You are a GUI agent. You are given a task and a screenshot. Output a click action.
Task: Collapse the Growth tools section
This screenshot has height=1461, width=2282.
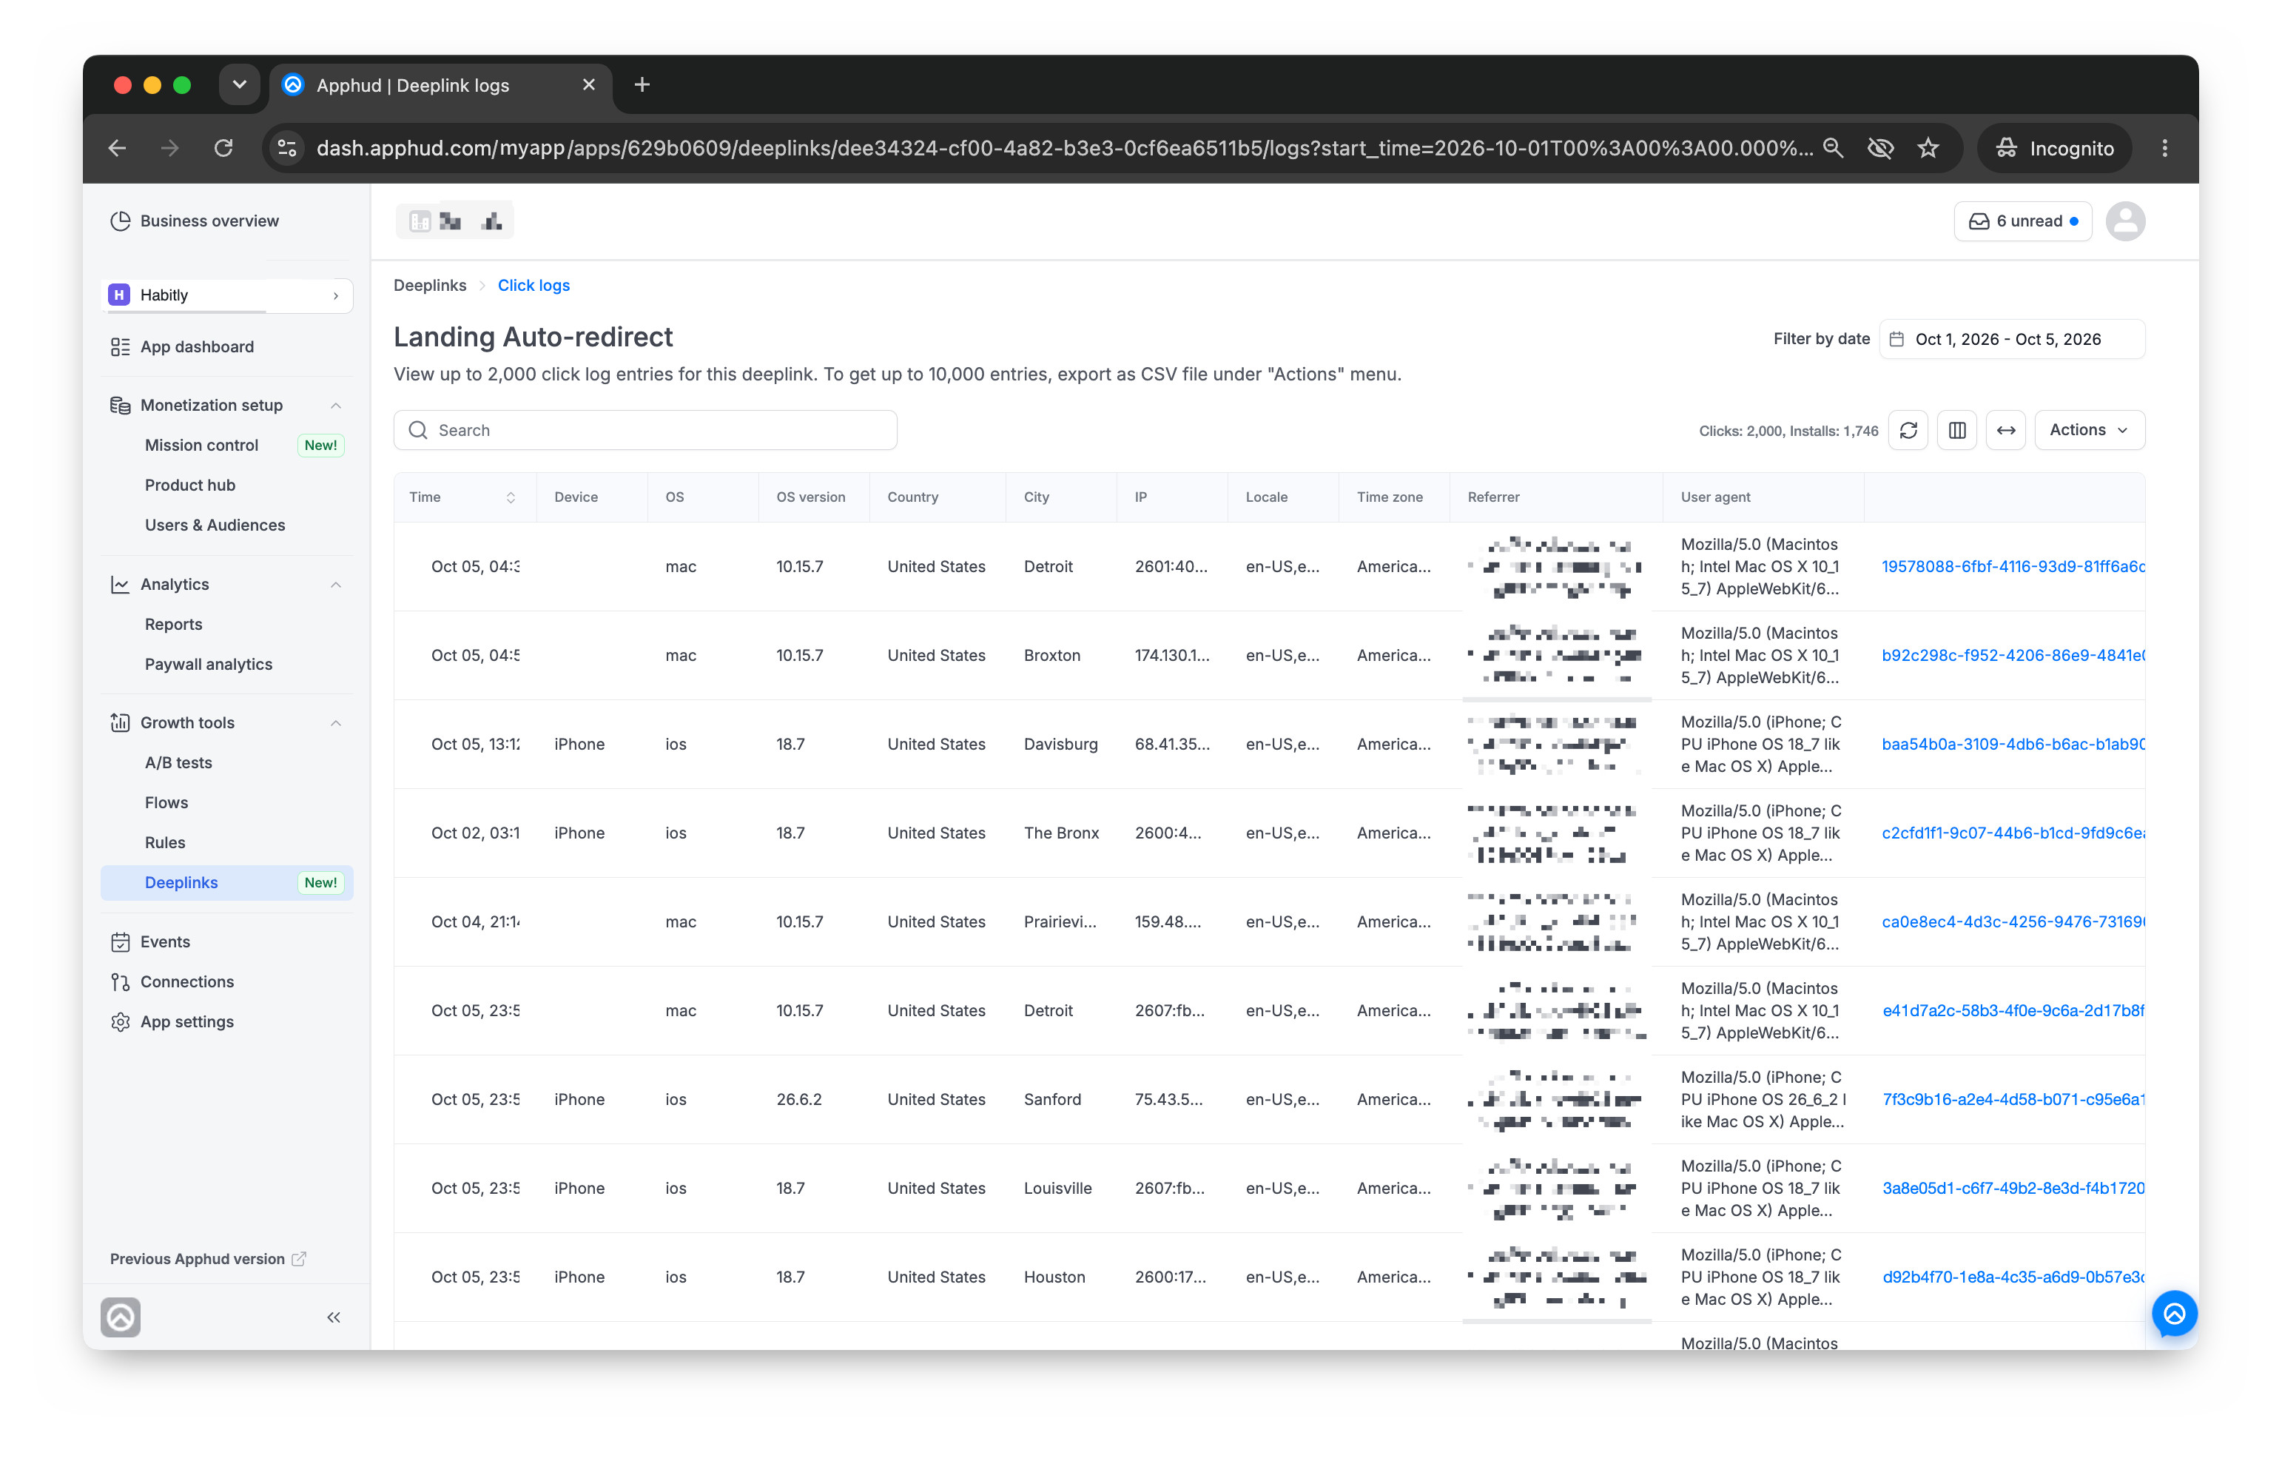click(x=336, y=723)
